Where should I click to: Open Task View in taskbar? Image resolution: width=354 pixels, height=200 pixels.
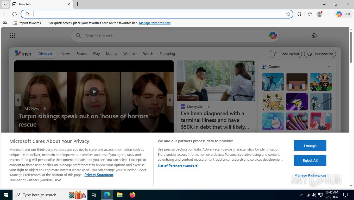click(94, 195)
